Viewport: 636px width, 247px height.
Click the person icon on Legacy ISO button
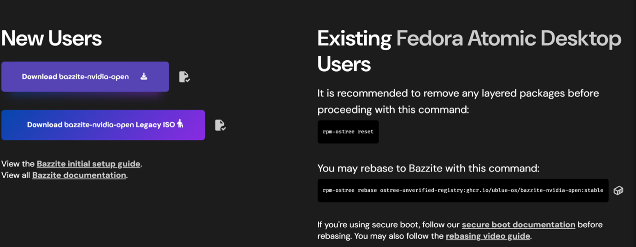coord(180,124)
